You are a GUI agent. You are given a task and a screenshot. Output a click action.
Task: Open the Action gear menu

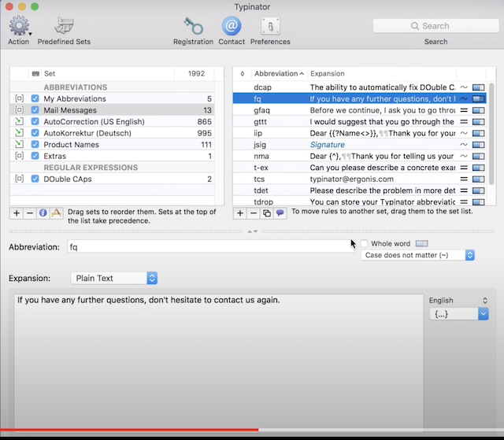(19, 26)
